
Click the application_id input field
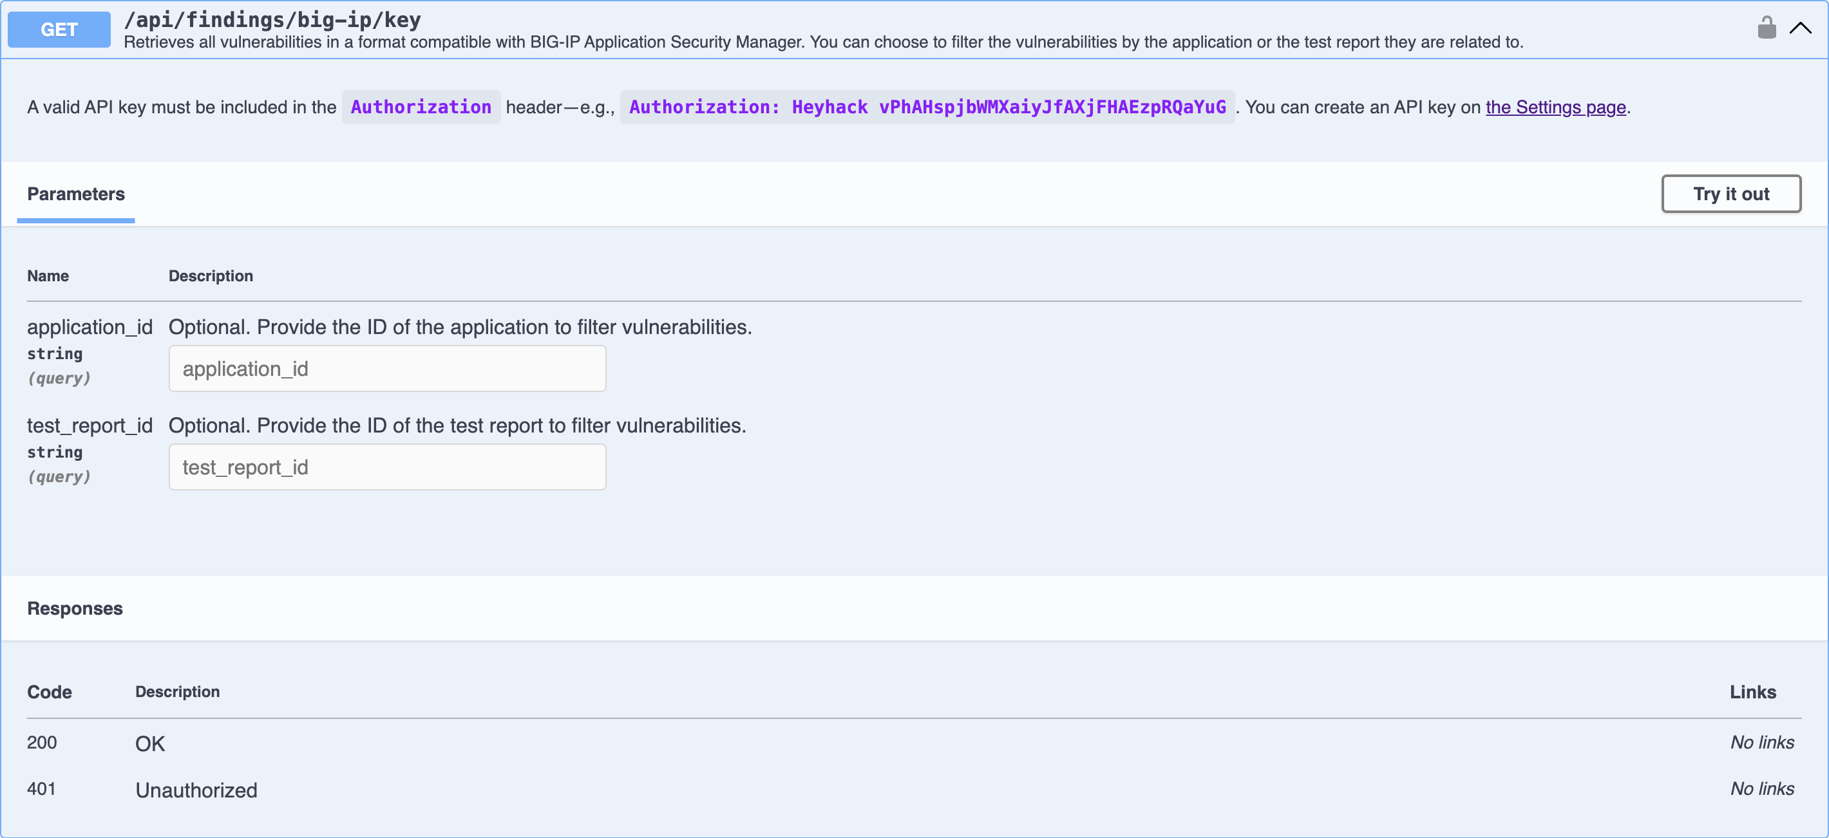387,368
